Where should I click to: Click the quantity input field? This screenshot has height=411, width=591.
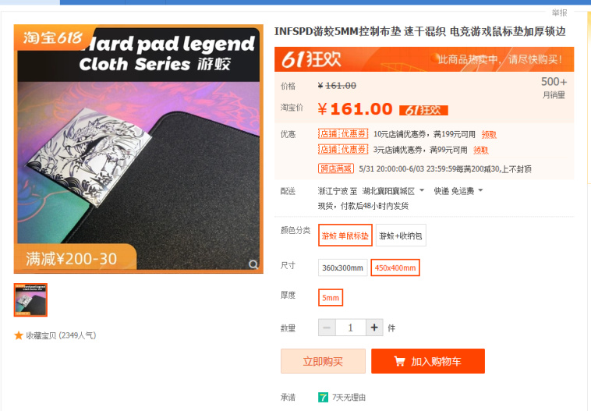click(351, 328)
